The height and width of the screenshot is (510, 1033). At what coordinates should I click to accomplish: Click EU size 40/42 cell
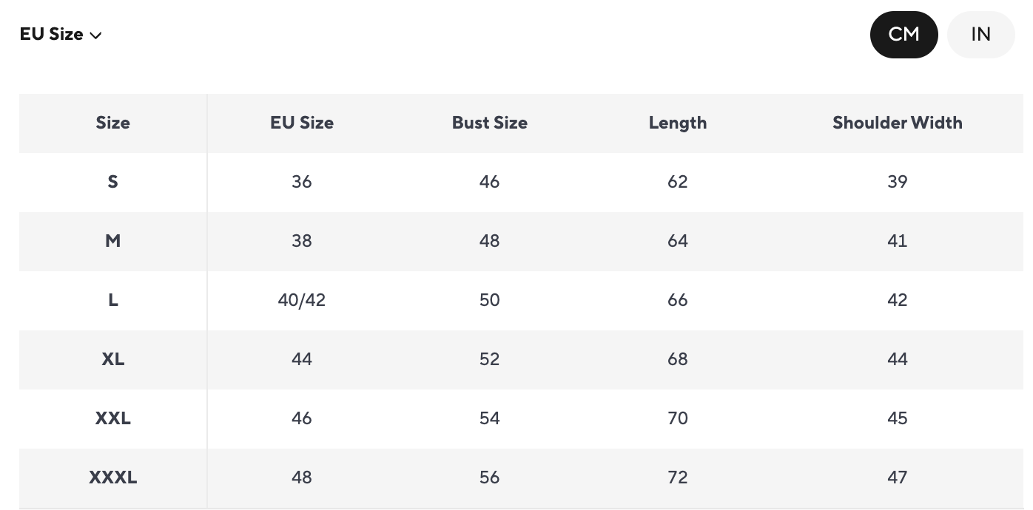(x=302, y=300)
